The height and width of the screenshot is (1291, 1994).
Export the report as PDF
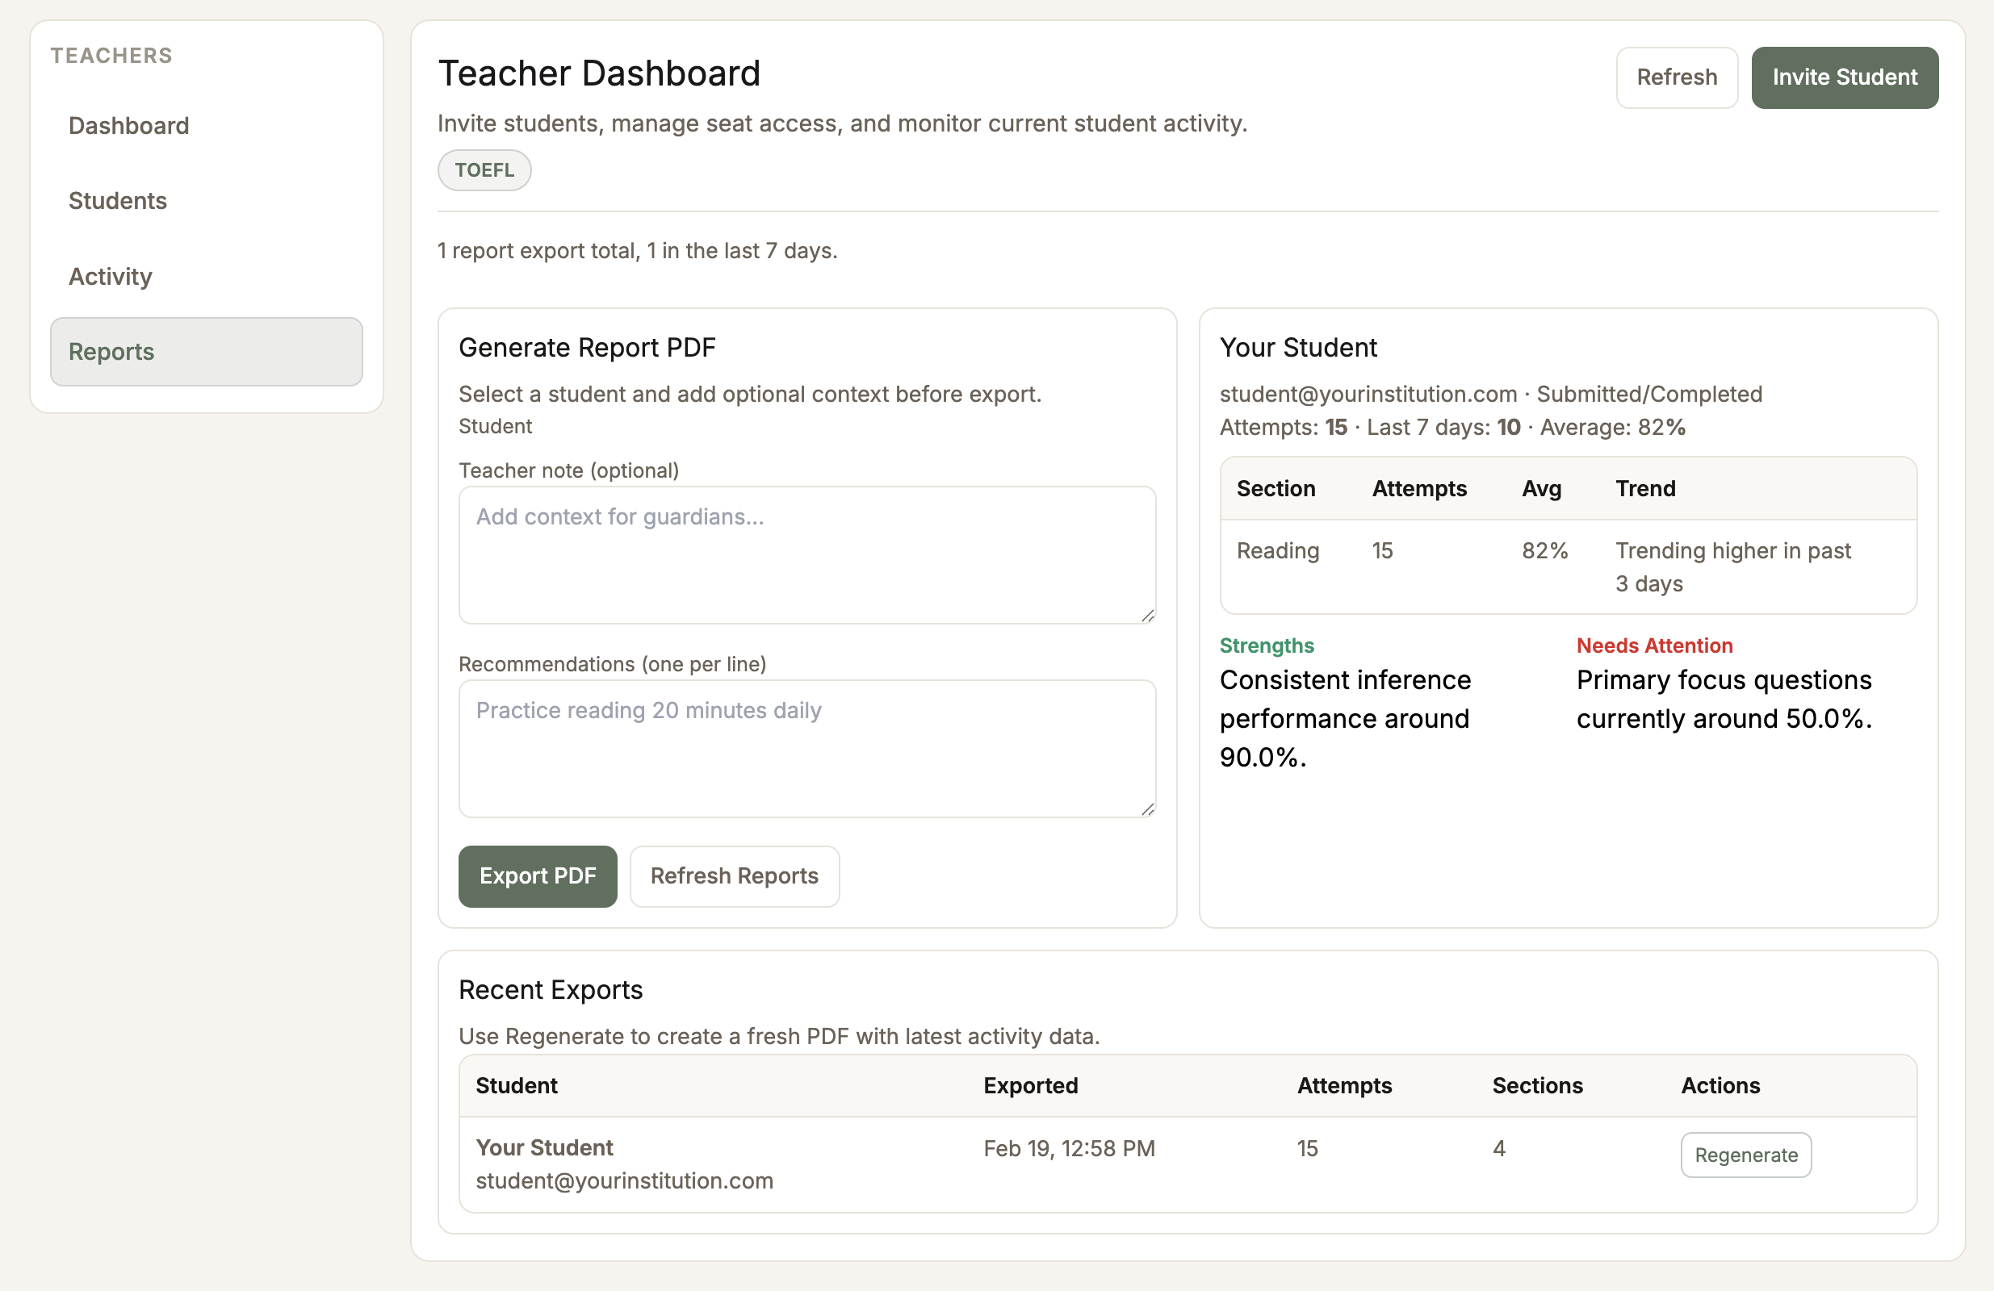[537, 875]
